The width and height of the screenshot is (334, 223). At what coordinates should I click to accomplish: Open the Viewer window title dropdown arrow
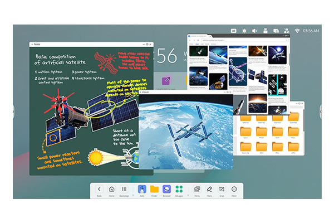(141, 92)
